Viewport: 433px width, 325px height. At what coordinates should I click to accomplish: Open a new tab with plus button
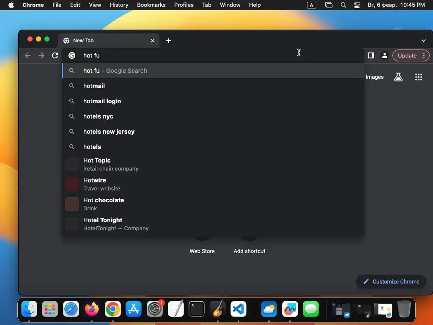click(x=169, y=41)
